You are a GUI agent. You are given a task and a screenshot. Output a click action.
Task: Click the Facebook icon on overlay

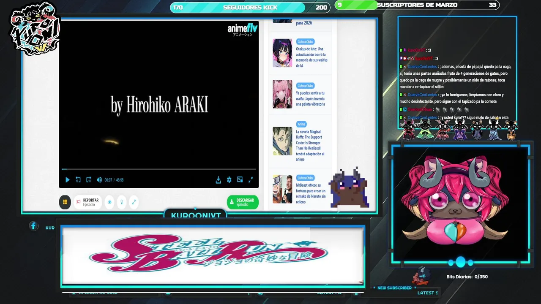click(x=34, y=226)
